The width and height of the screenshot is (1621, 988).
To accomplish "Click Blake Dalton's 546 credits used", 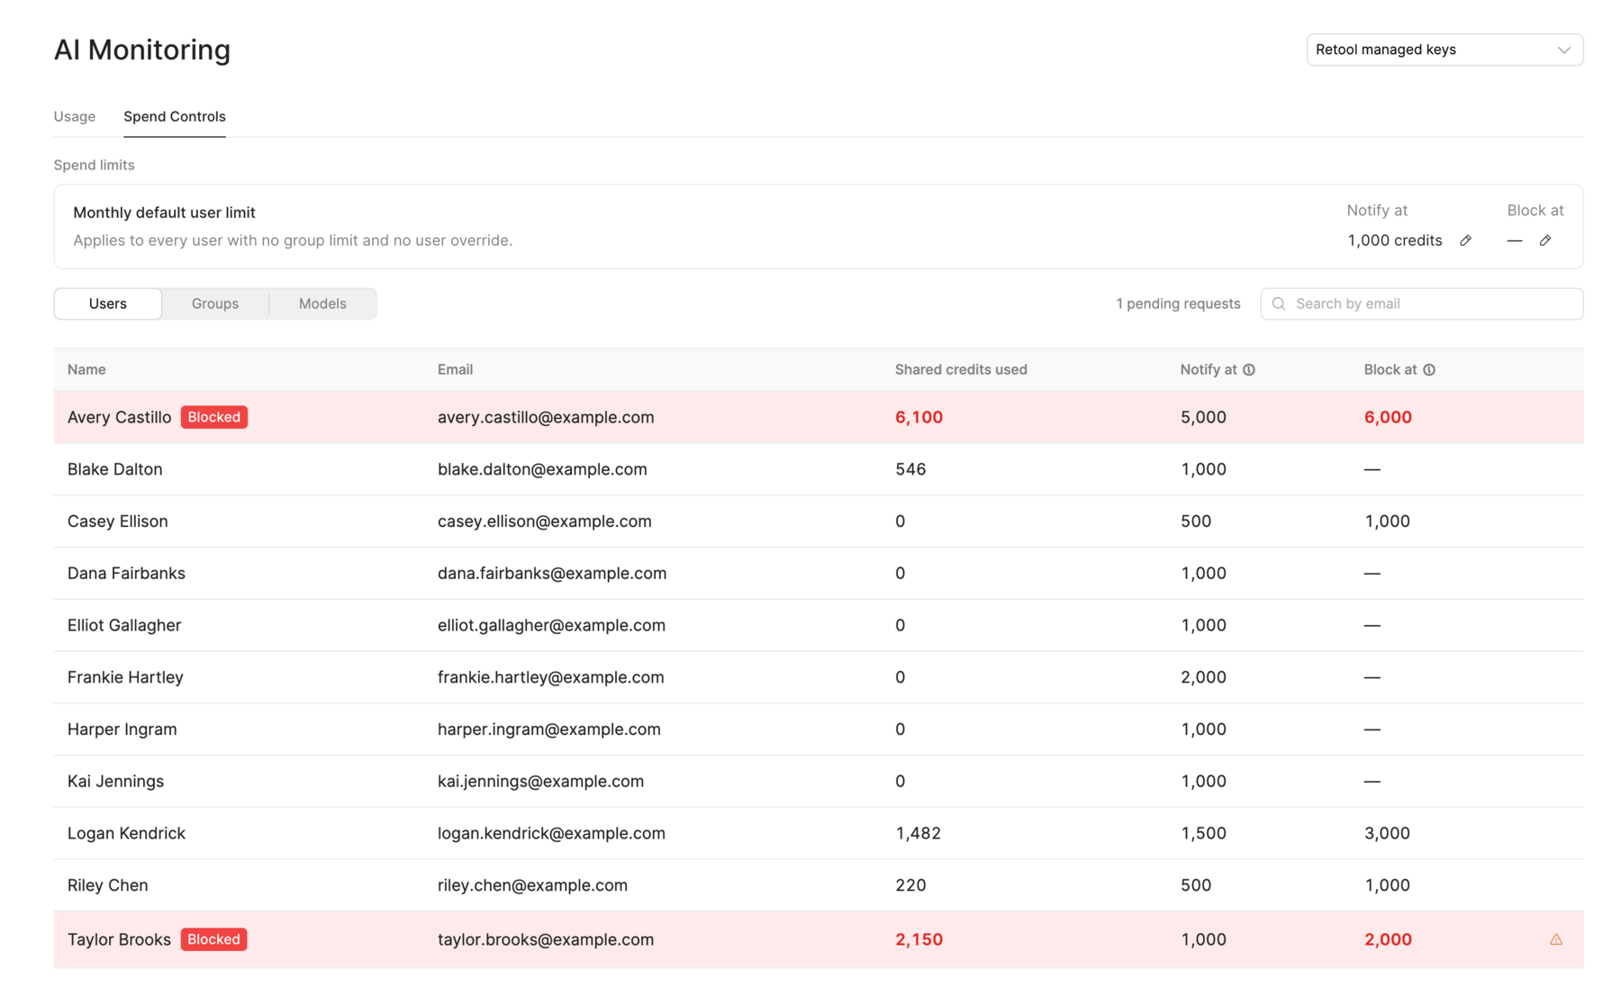I will (910, 469).
